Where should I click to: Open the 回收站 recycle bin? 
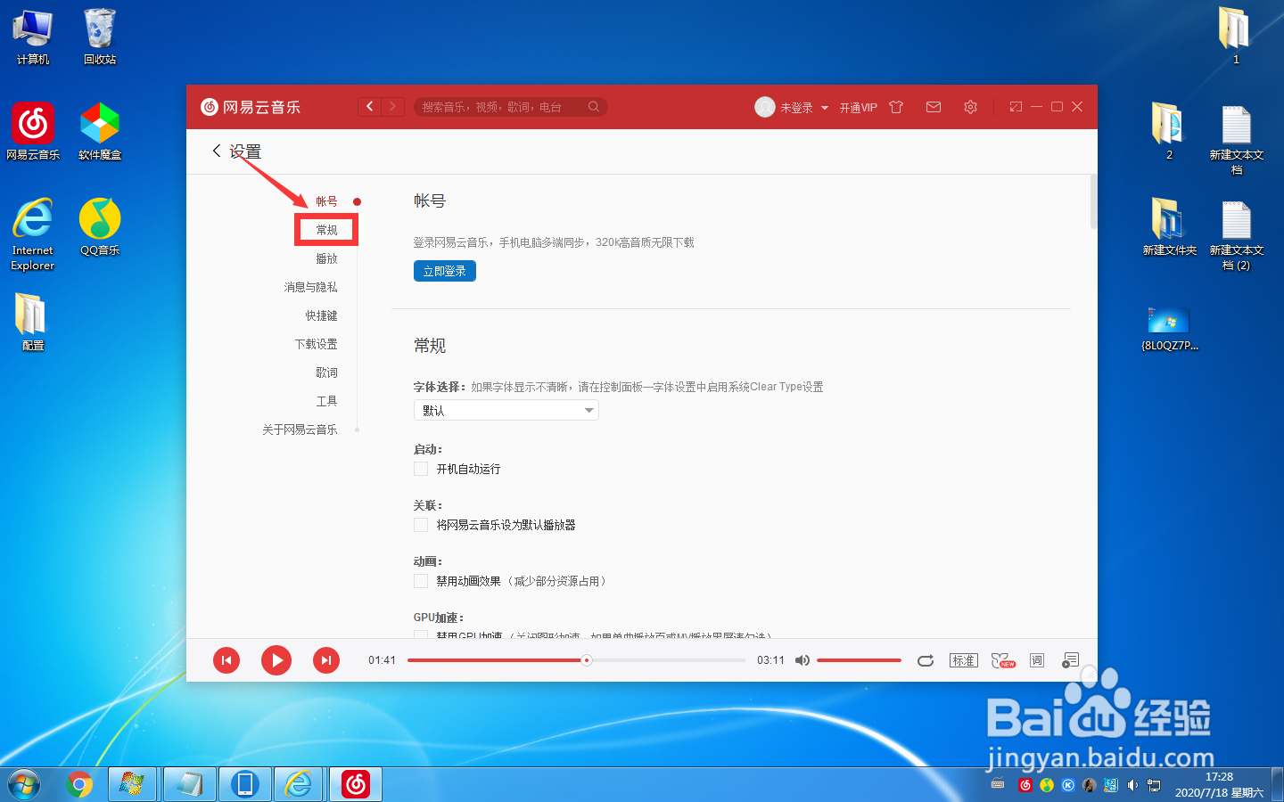click(x=100, y=37)
